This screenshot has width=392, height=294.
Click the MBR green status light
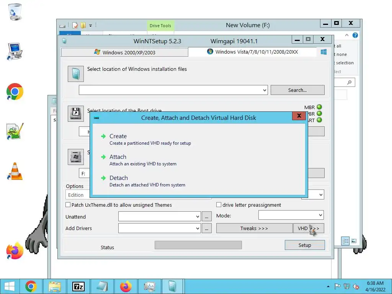pos(319,107)
